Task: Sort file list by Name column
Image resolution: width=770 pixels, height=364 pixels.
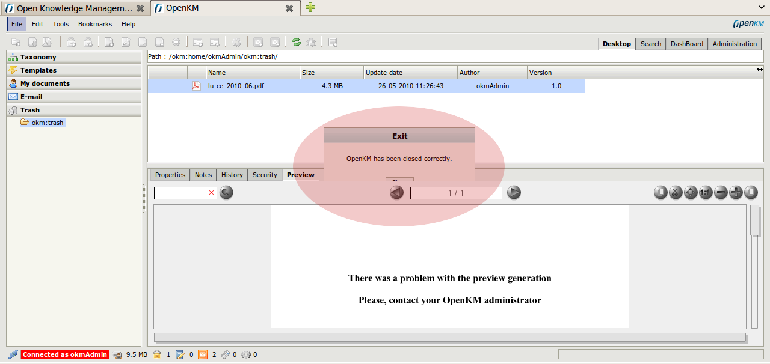Action: tap(253, 73)
